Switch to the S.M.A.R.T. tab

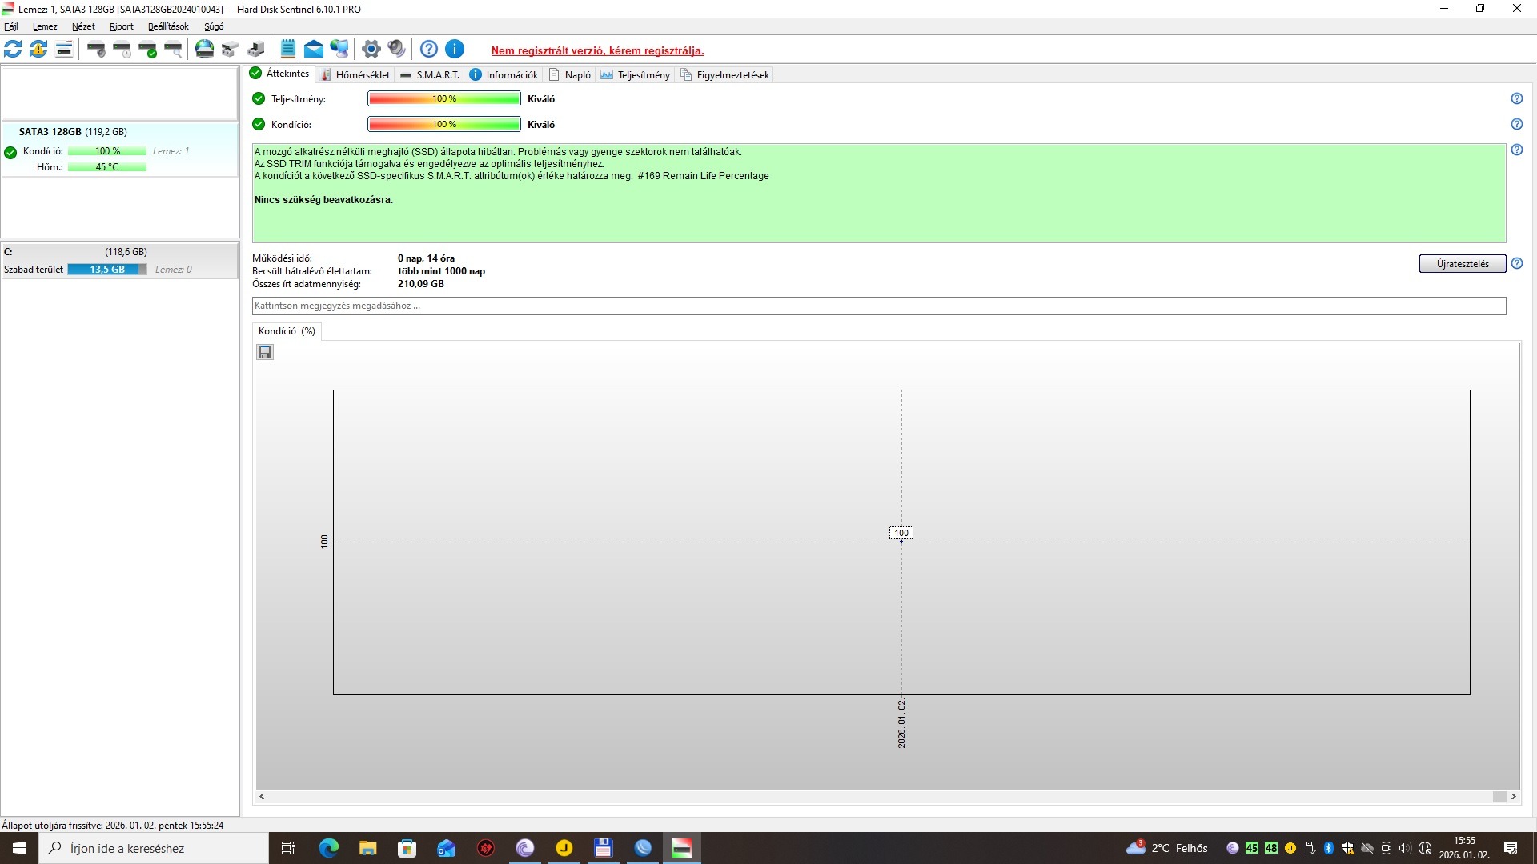click(430, 75)
